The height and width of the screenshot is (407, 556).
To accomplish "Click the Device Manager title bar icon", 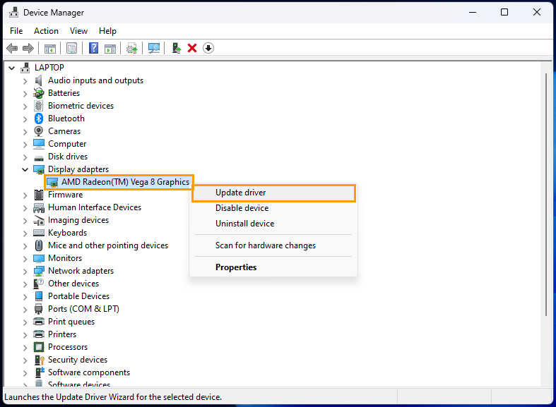I will 14,13.
